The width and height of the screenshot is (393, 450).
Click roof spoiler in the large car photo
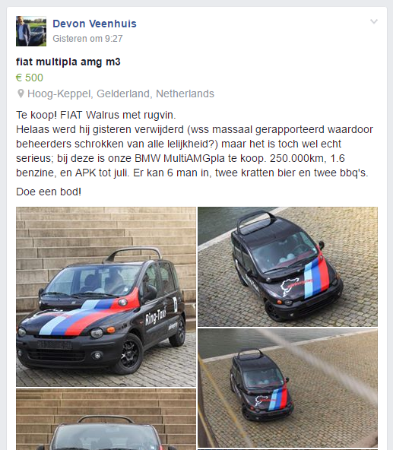click(x=133, y=254)
